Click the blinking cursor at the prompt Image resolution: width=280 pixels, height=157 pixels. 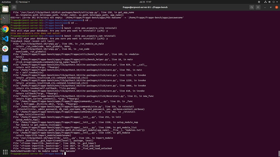[x=64, y=153]
